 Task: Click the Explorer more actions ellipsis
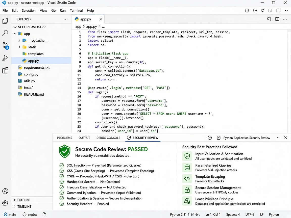[x=65, y=19]
